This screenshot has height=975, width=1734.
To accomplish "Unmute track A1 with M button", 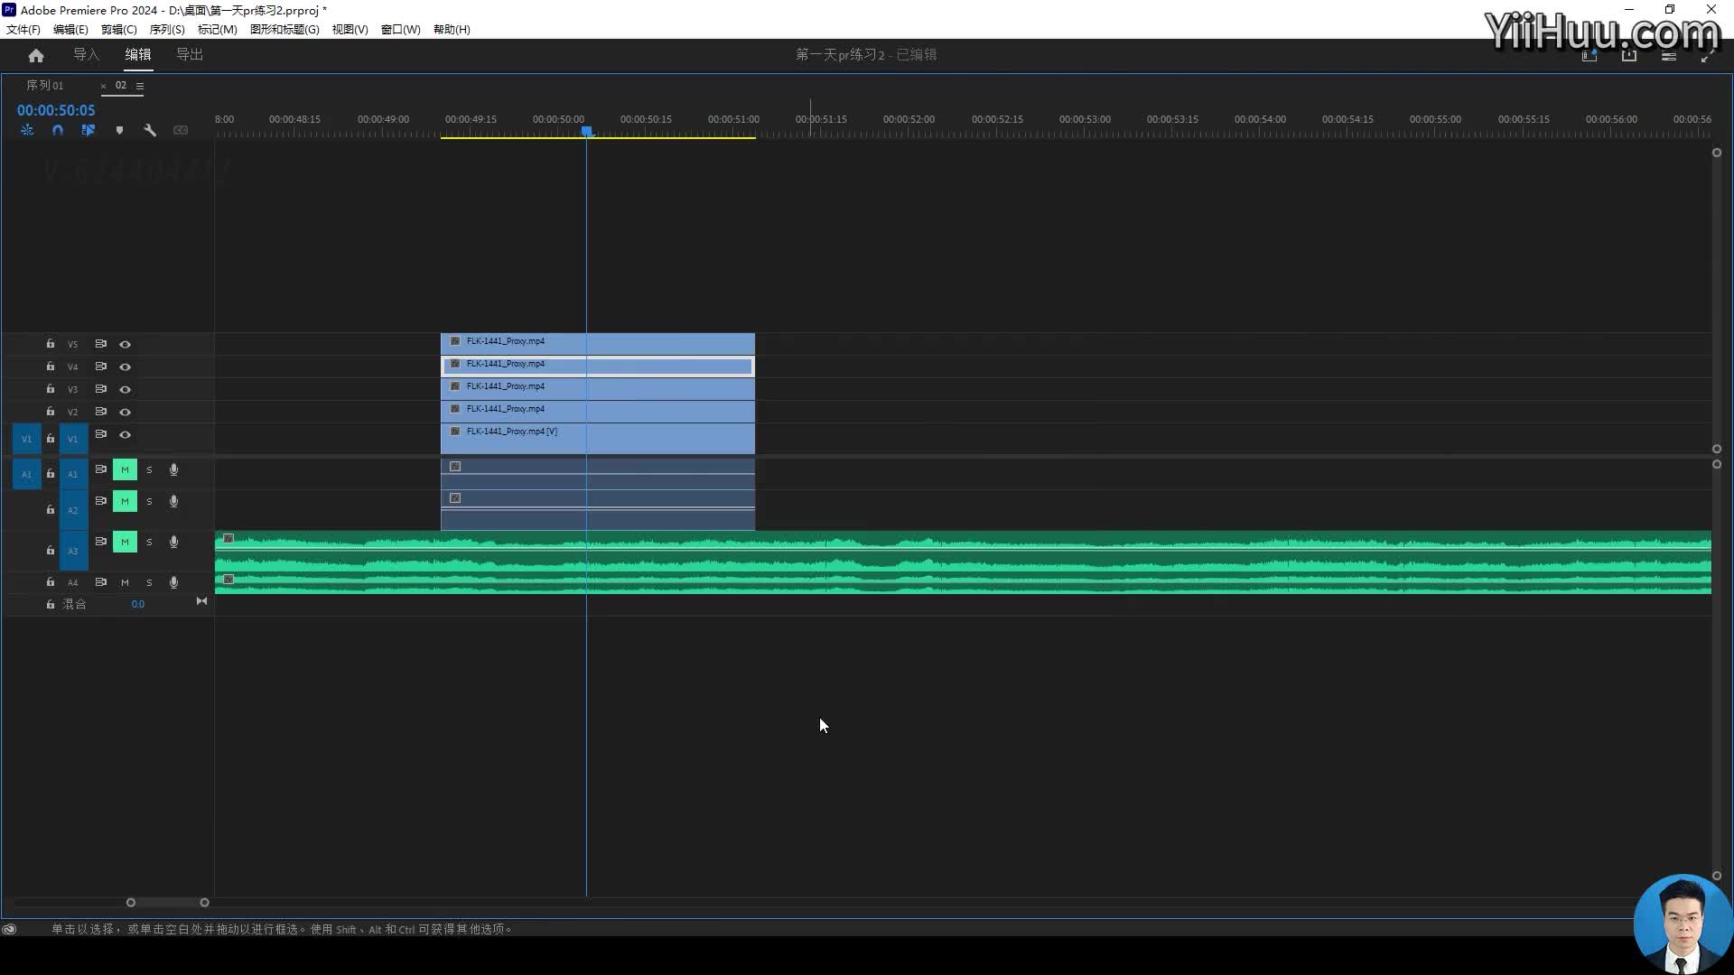I will (125, 469).
